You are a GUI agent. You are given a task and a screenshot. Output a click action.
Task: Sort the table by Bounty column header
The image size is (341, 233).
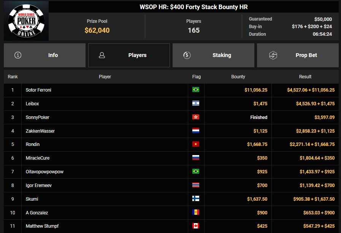click(x=238, y=77)
